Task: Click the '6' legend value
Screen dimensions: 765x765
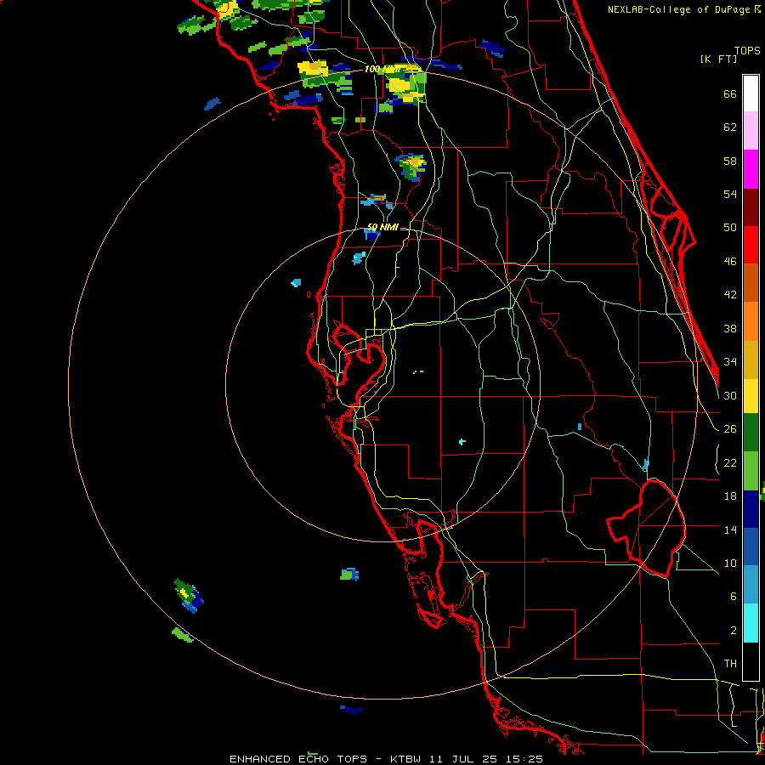Action: click(x=734, y=597)
